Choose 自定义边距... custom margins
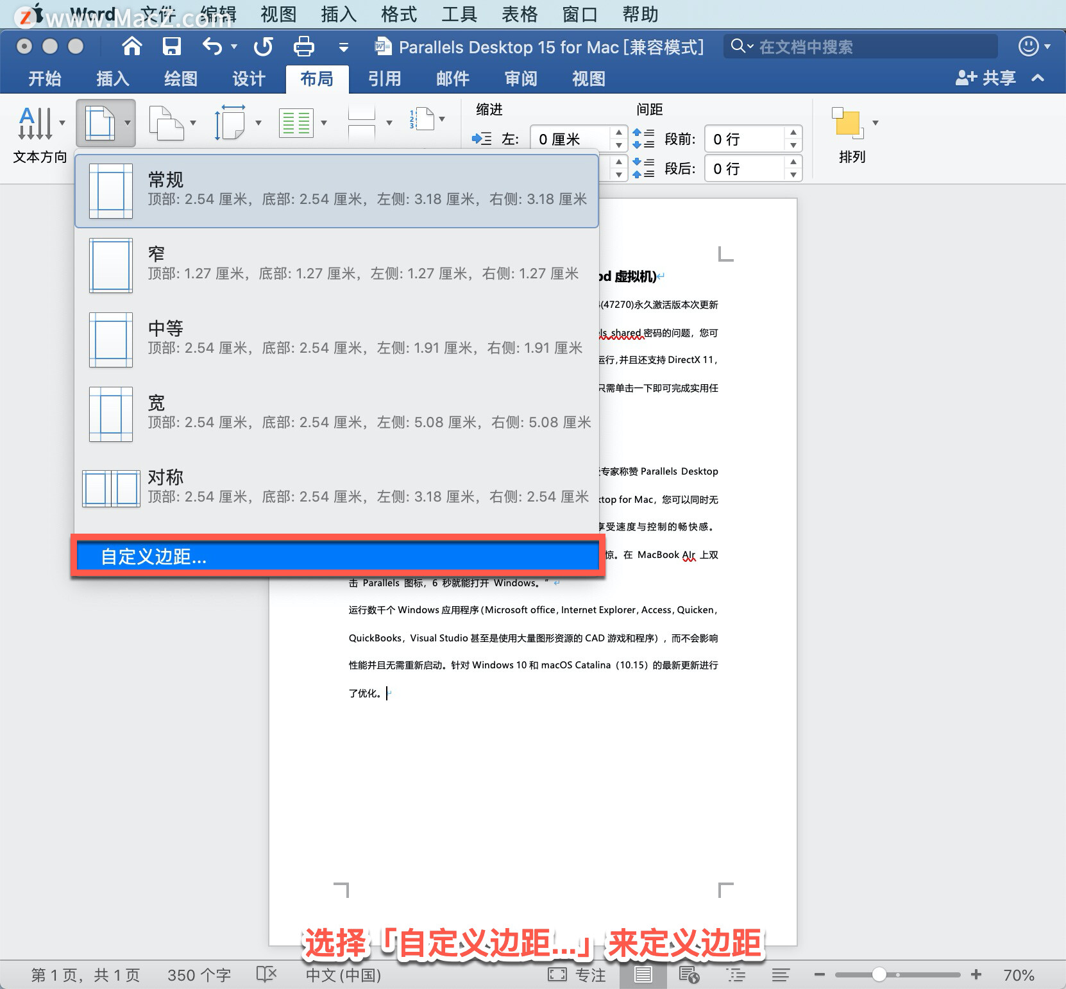Screen dimensions: 1066x989 click(337, 556)
